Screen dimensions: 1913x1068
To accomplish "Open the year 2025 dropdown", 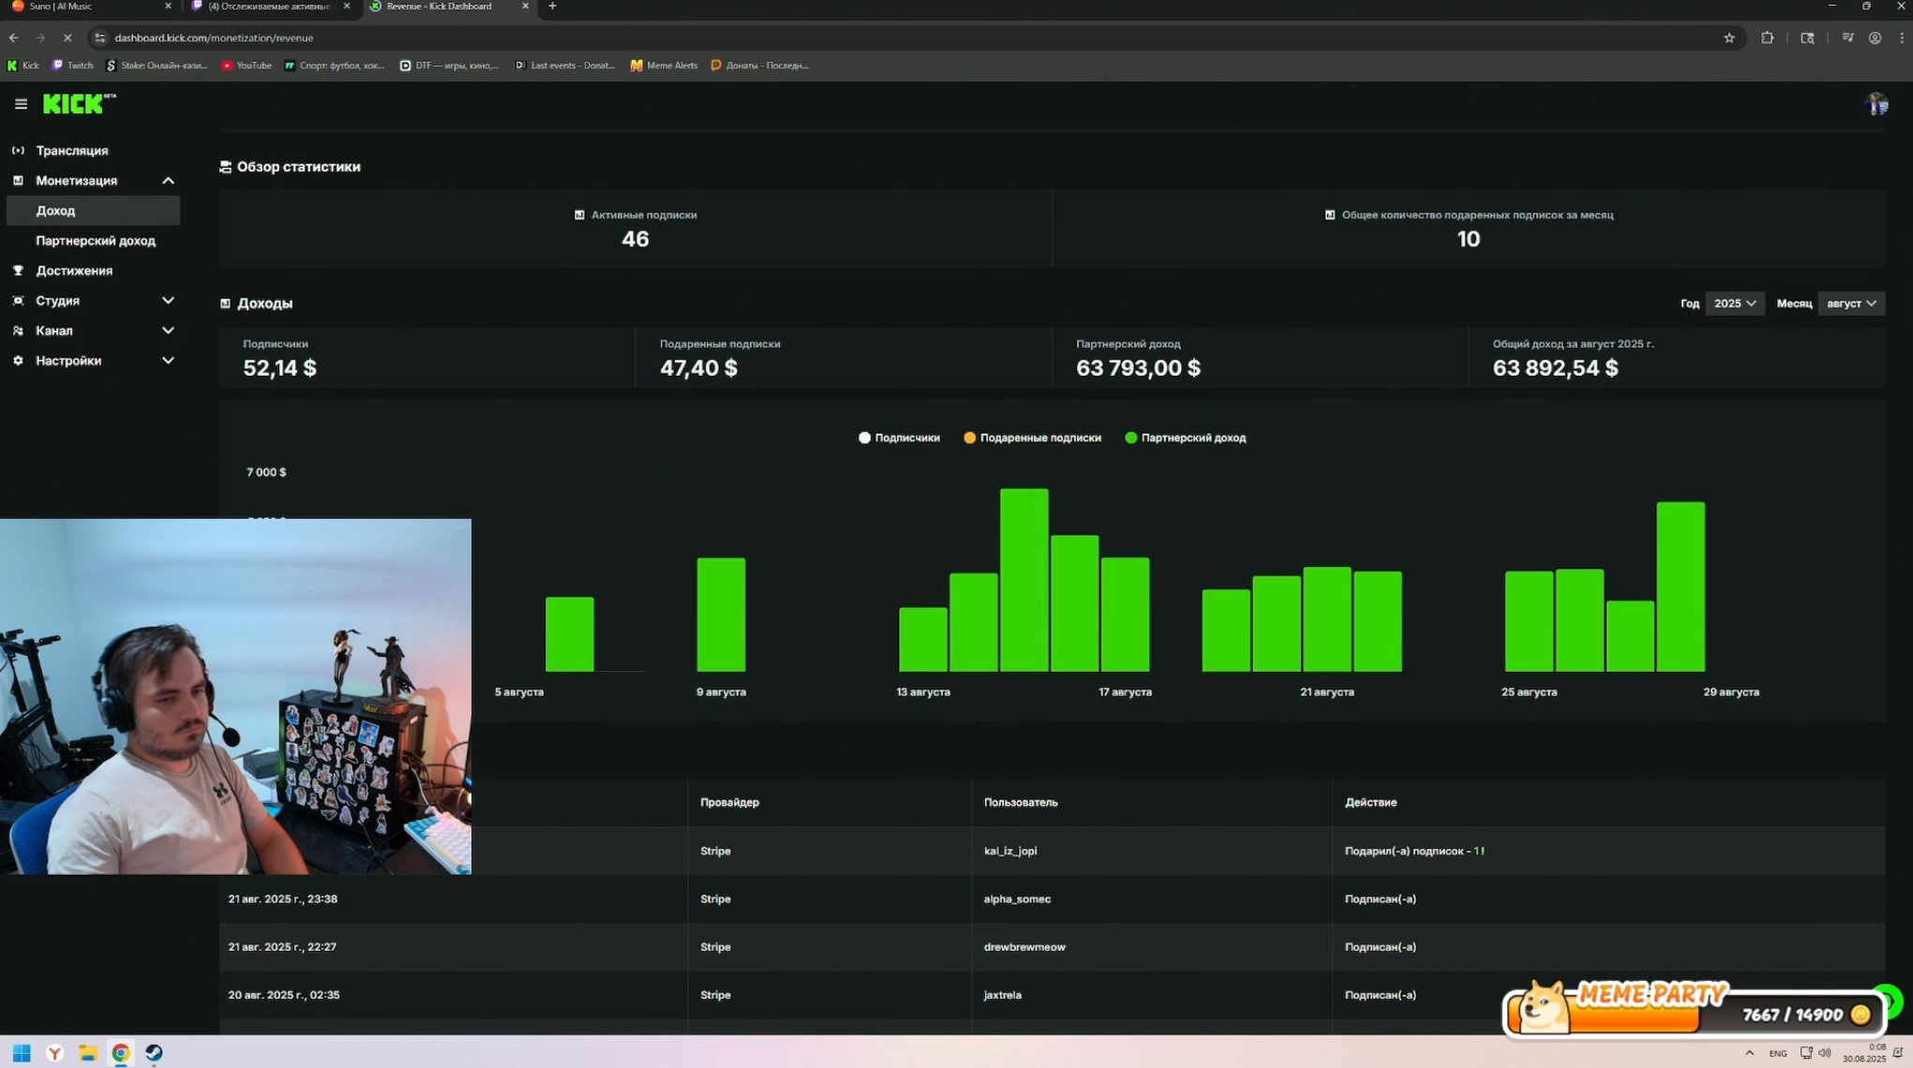I will [1734, 304].
